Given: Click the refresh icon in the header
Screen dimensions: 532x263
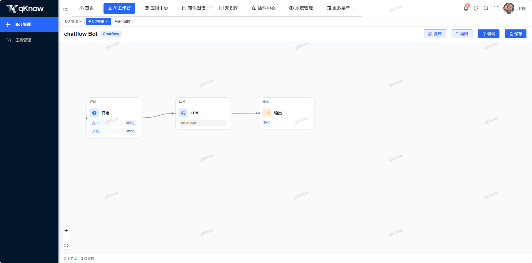Looking at the screenshot, I should click(476, 8).
